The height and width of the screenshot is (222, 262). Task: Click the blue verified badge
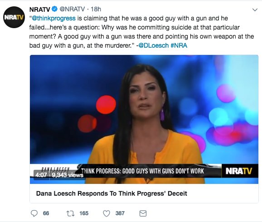tap(54, 9)
